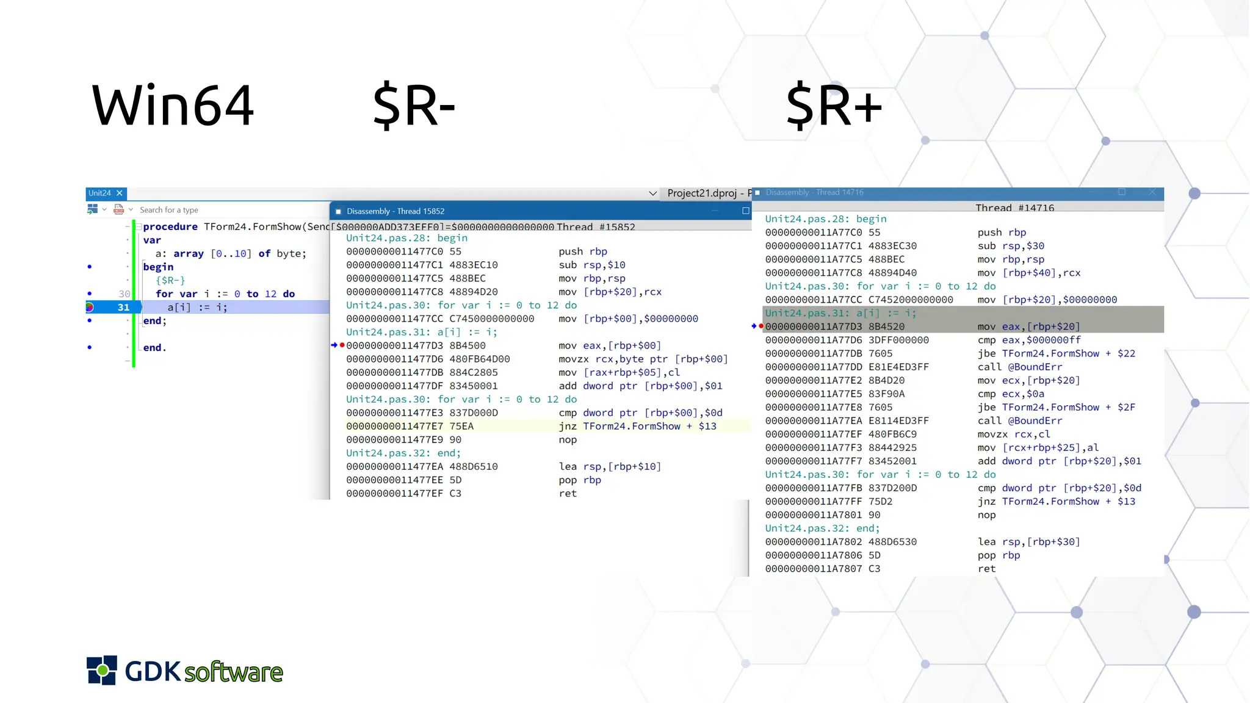The width and height of the screenshot is (1250, 703).
Task: Click red breakpoint at address 011A77D3
Action: click(760, 326)
